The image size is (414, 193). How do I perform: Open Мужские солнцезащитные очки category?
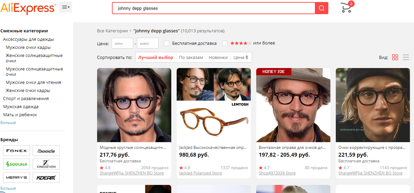[x=34, y=71]
